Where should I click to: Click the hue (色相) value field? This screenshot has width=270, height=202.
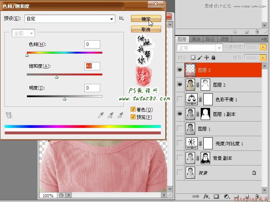pyautogui.click(x=92, y=44)
